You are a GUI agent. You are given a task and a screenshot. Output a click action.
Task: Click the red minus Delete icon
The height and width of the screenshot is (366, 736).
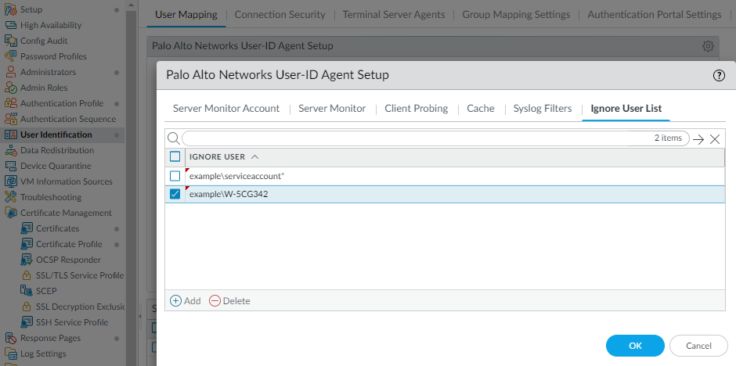coord(215,301)
